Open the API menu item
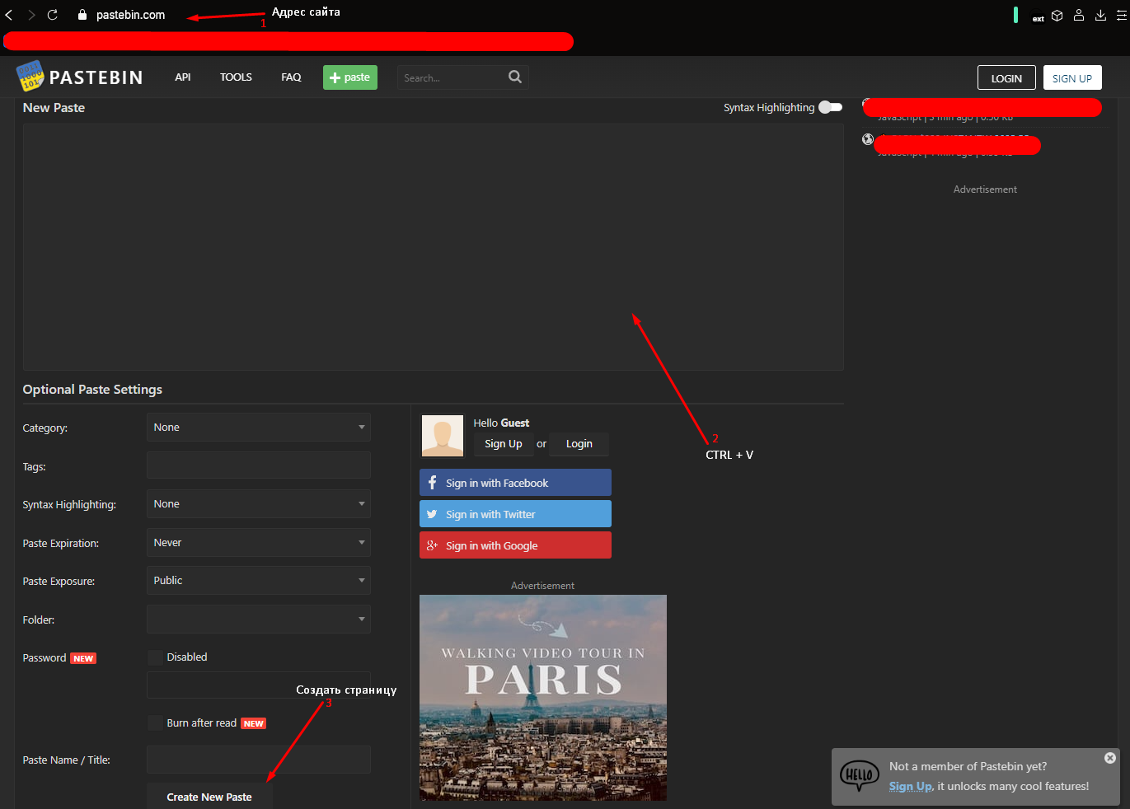 pos(183,77)
